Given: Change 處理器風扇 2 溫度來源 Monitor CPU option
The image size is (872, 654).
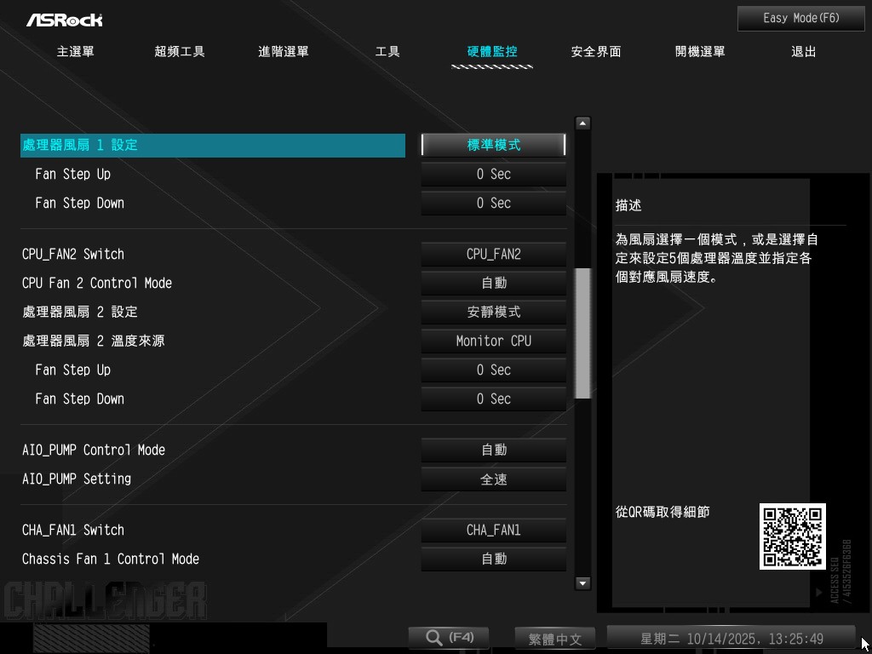Looking at the screenshot, I should tap(493, 341).
